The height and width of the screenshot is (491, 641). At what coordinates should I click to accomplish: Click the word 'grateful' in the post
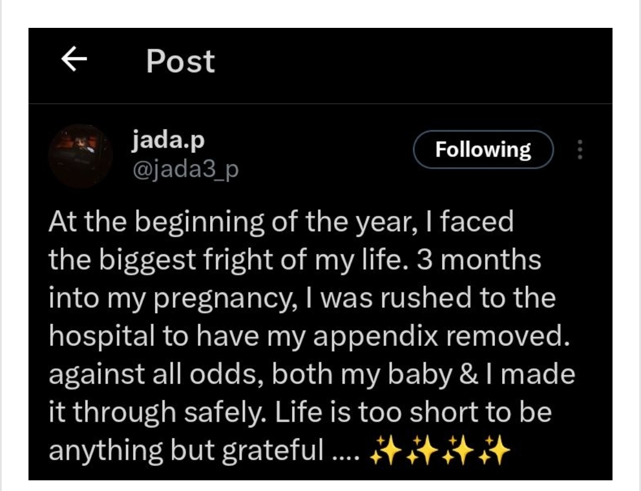tap(273, 451)
